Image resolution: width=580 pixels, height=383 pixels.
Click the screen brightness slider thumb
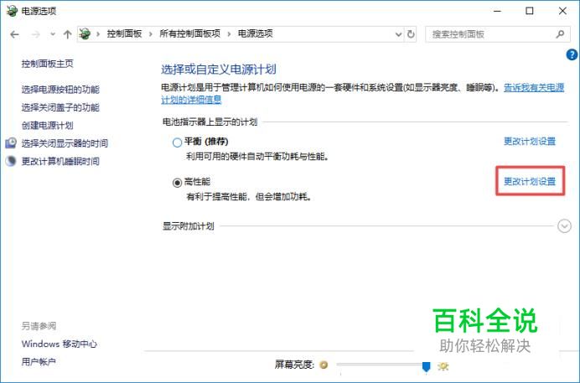(426, 366)
